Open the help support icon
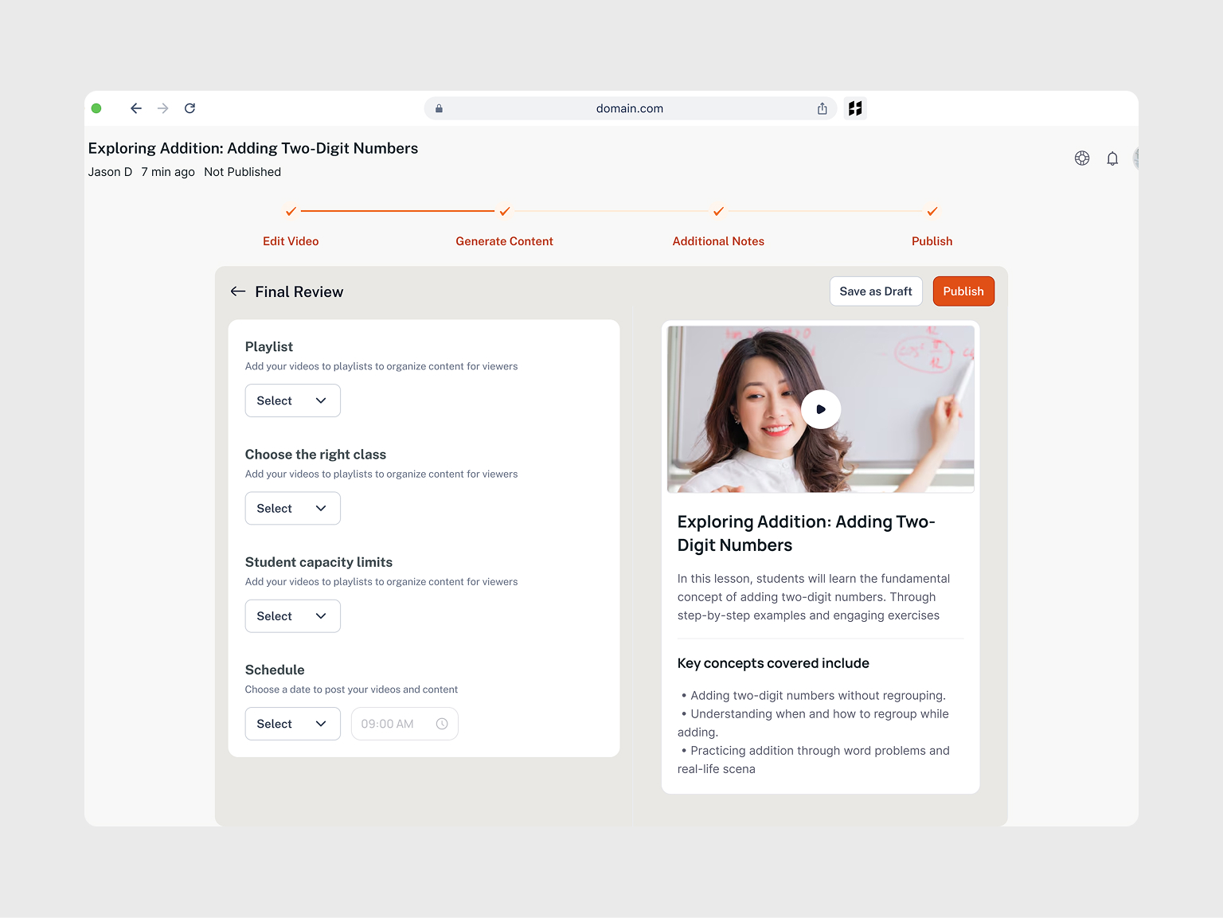Image resolution: width=1223 pixels, height=918 pixels. [1081, 158]
